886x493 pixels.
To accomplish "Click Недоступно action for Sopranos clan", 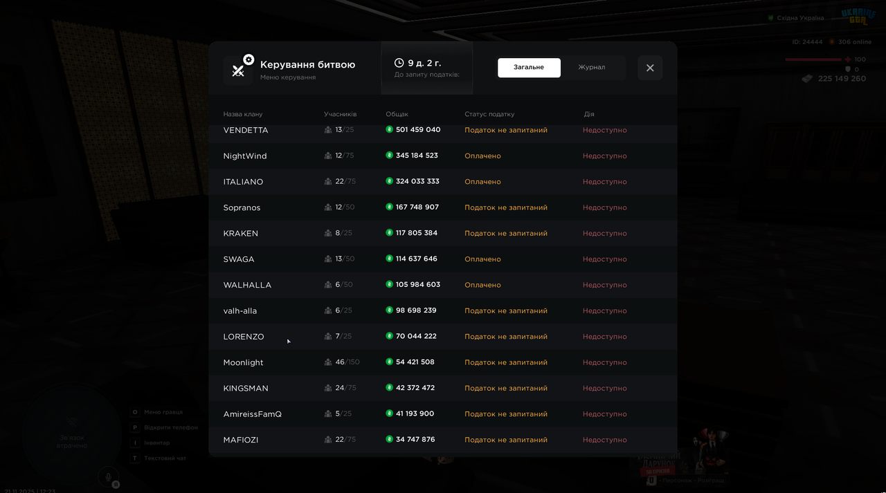I will (x=605, y=207).
